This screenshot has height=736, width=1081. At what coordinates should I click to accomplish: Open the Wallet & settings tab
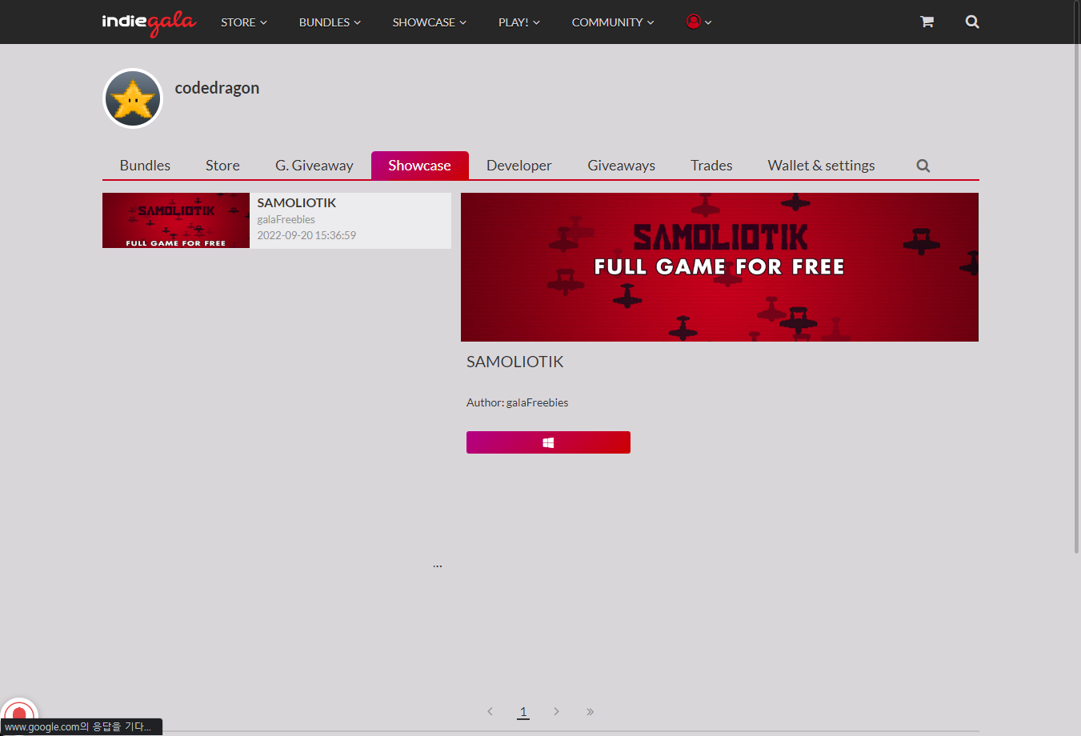coord(821,166)
